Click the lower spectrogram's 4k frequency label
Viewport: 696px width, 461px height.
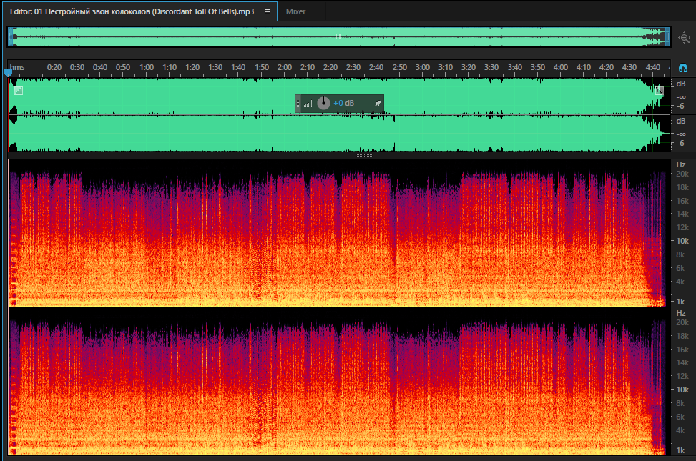tap(680, 430)
